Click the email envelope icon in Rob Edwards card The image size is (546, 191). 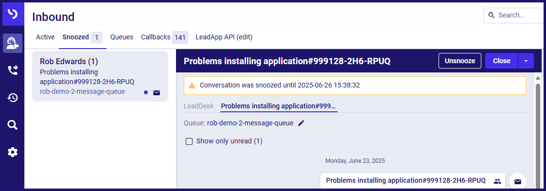[157, 92]
